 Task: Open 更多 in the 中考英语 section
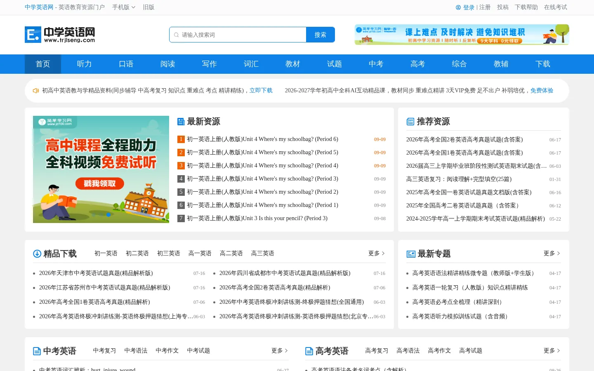(280, 351)
